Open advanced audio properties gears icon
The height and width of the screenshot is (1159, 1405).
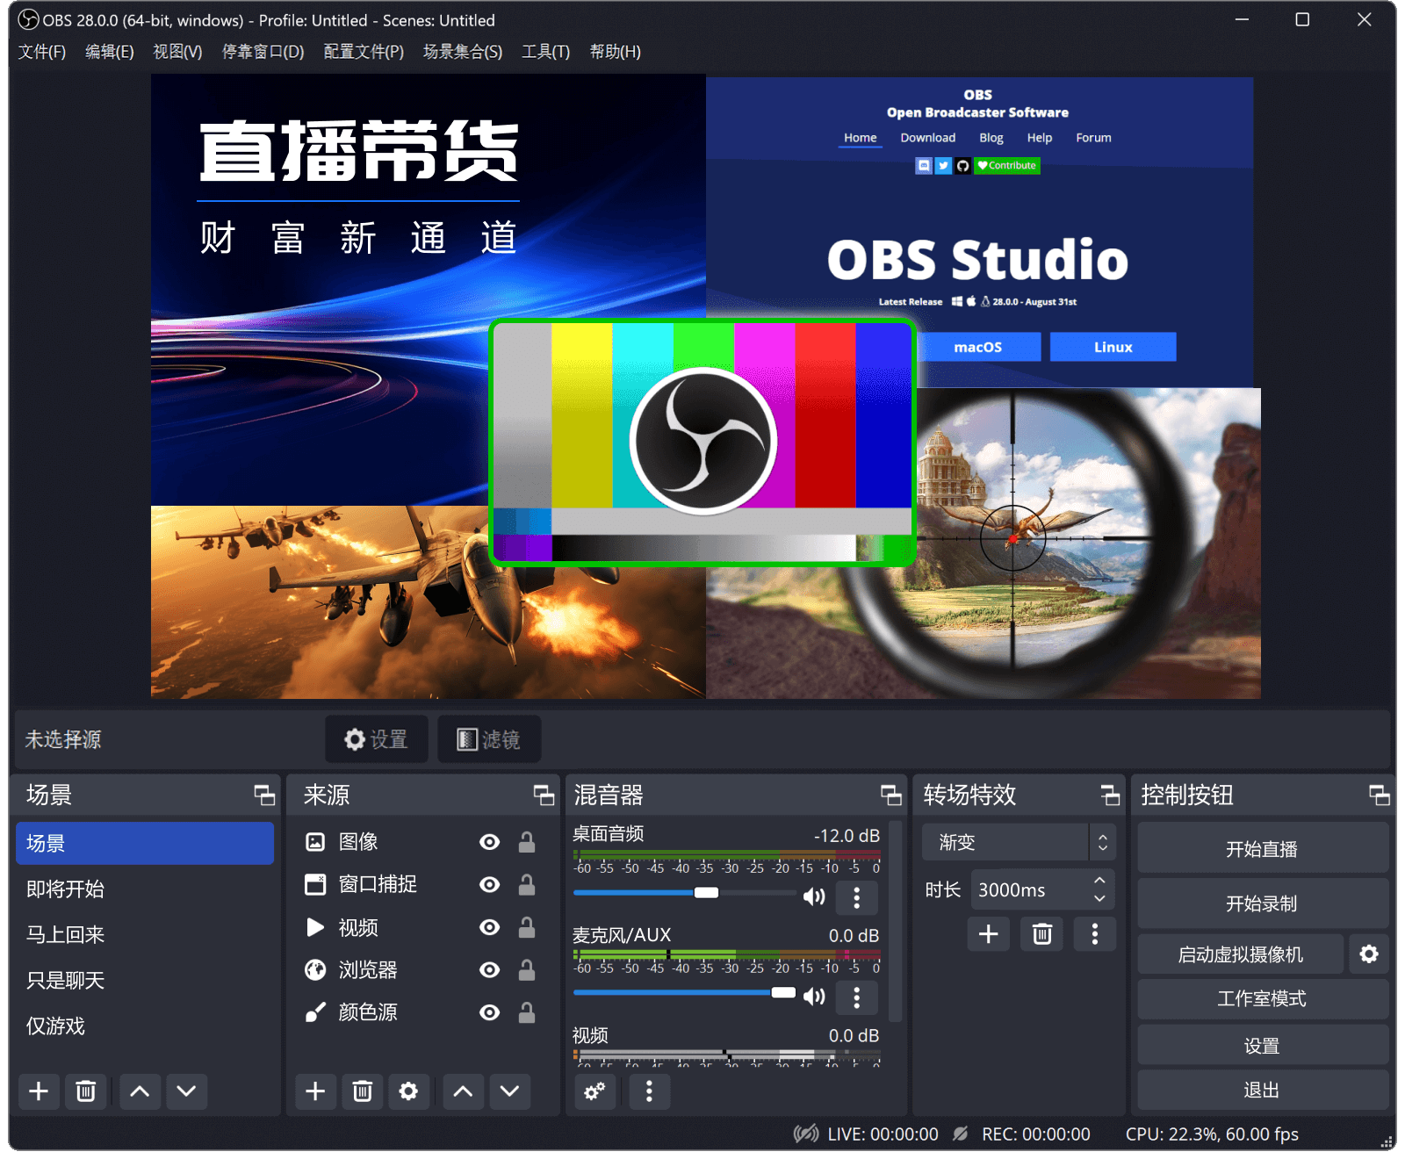(594, 1091)
